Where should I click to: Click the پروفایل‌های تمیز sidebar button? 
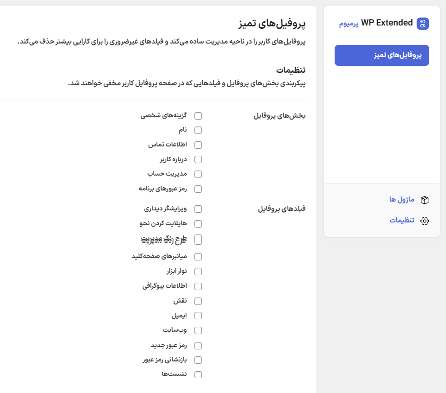click(381, 55)
